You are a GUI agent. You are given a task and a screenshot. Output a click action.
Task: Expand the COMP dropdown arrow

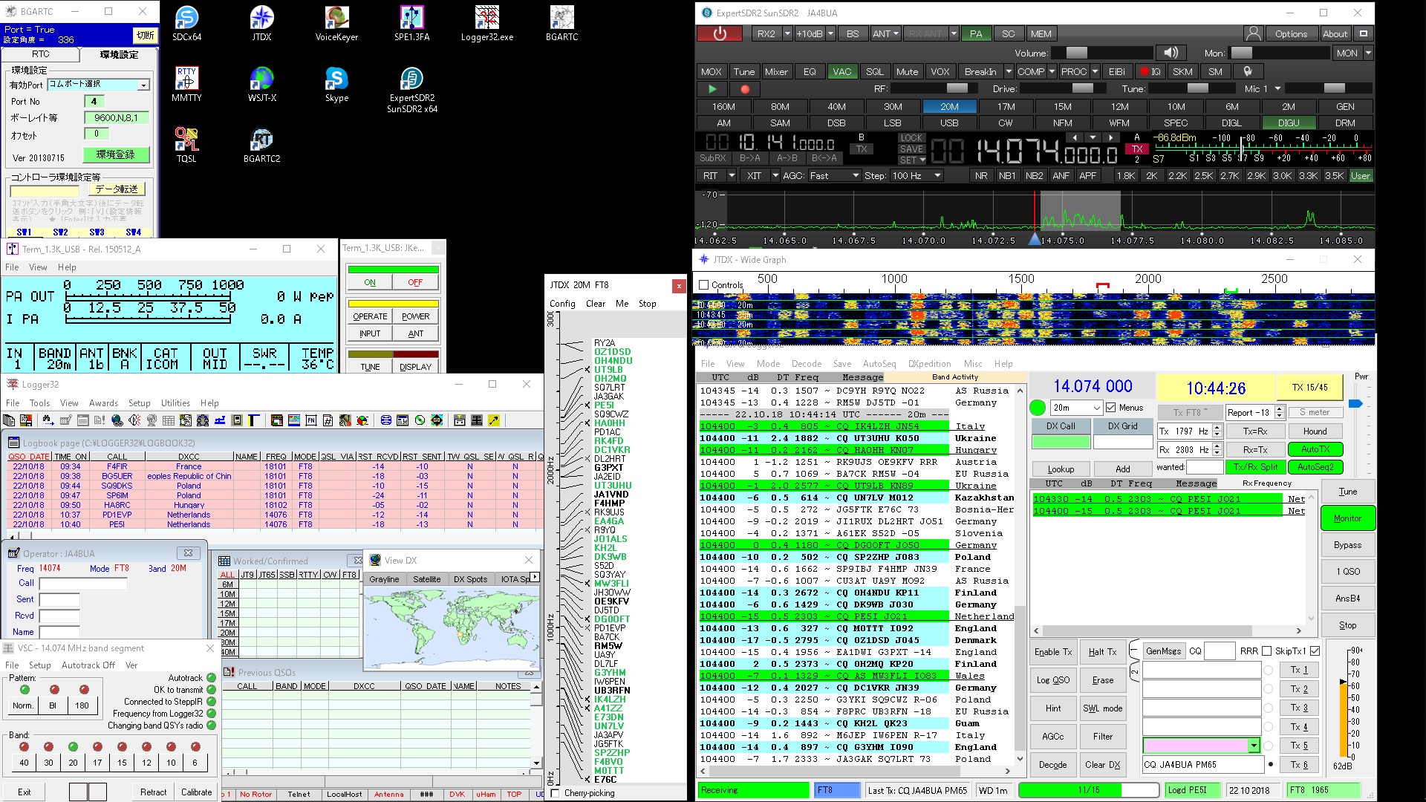1052,71
